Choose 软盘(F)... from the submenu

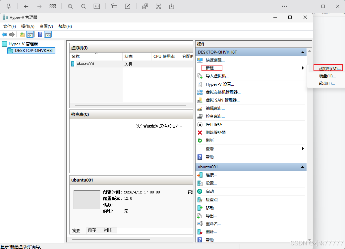[x=327, y=83]
